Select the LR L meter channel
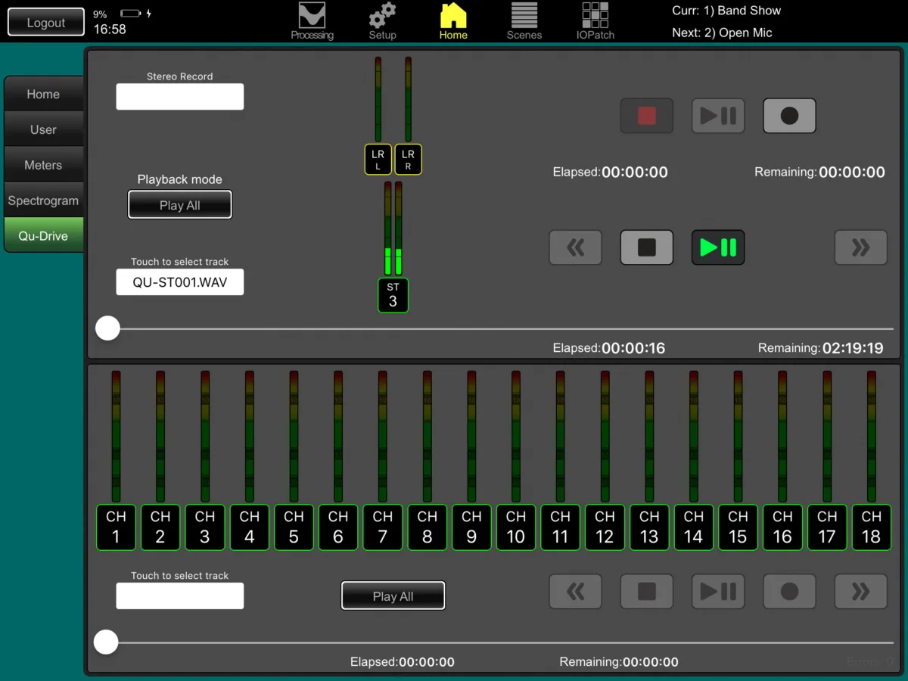Screen dimensions: 908x681 (x=378, y=160)
